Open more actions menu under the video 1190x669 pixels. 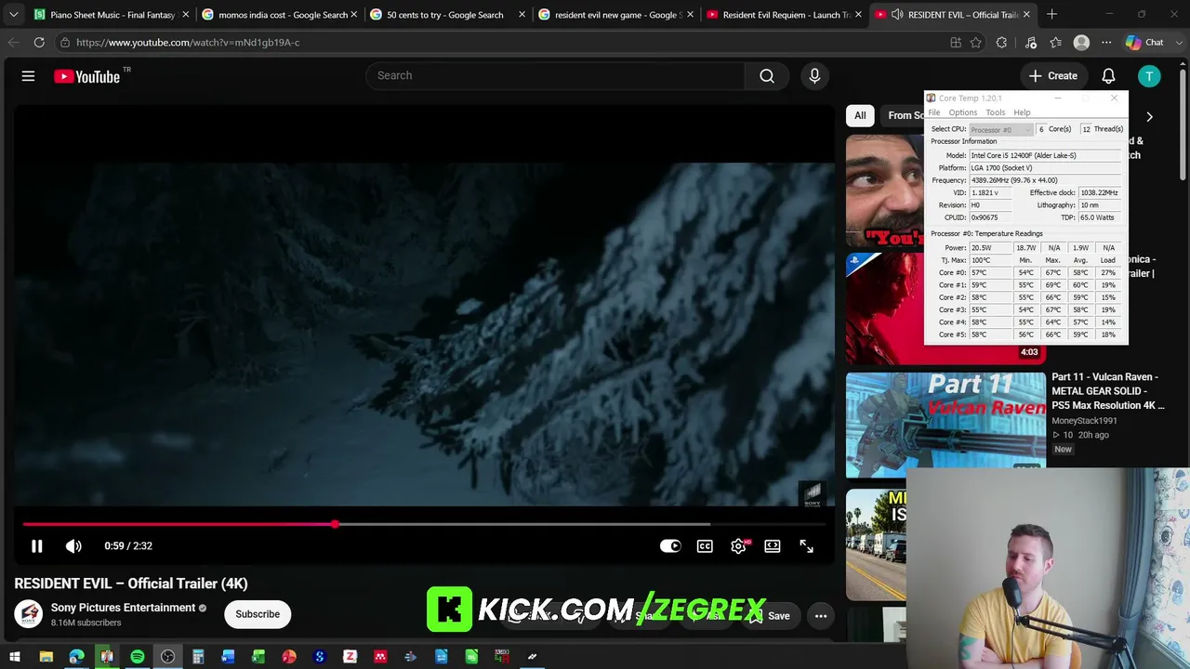821,616
